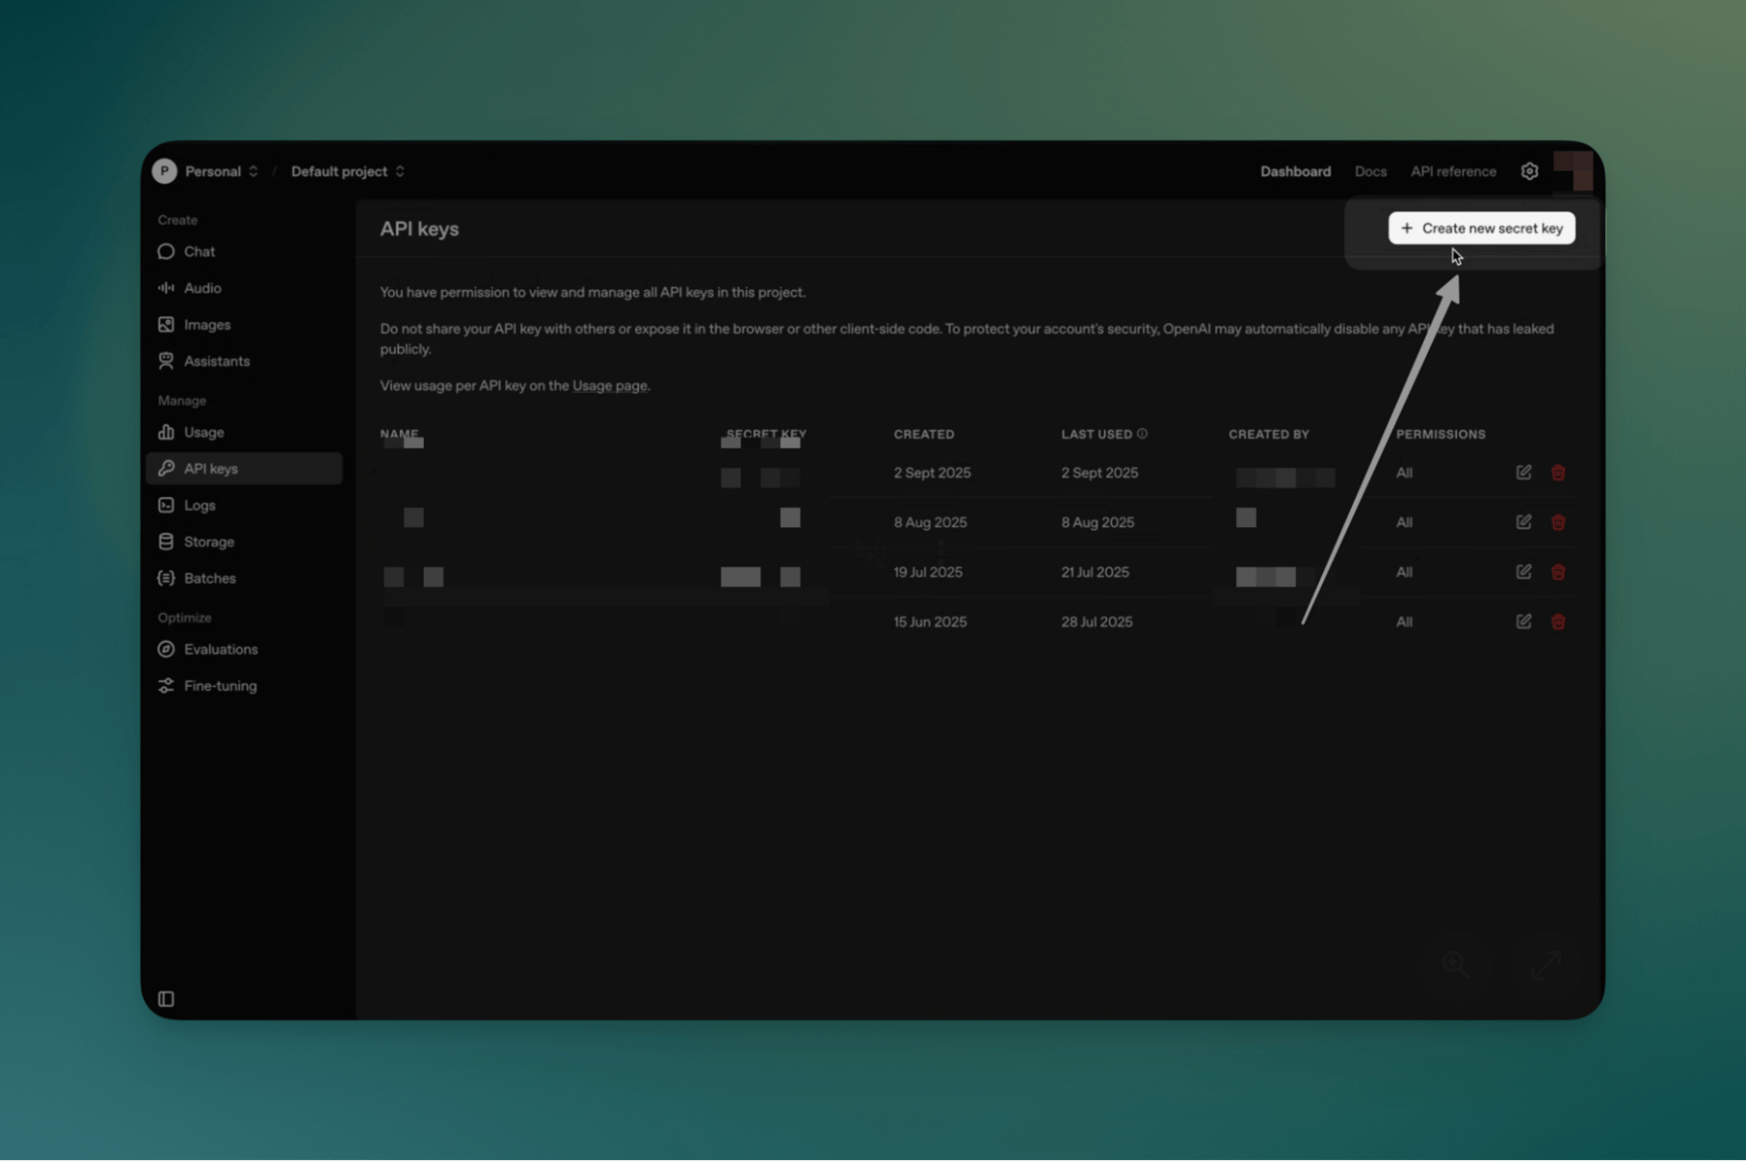This screenshot has height=1161, width=1746.
Task: Delete the key created 2 Sept 2025
Action: 1558,473
